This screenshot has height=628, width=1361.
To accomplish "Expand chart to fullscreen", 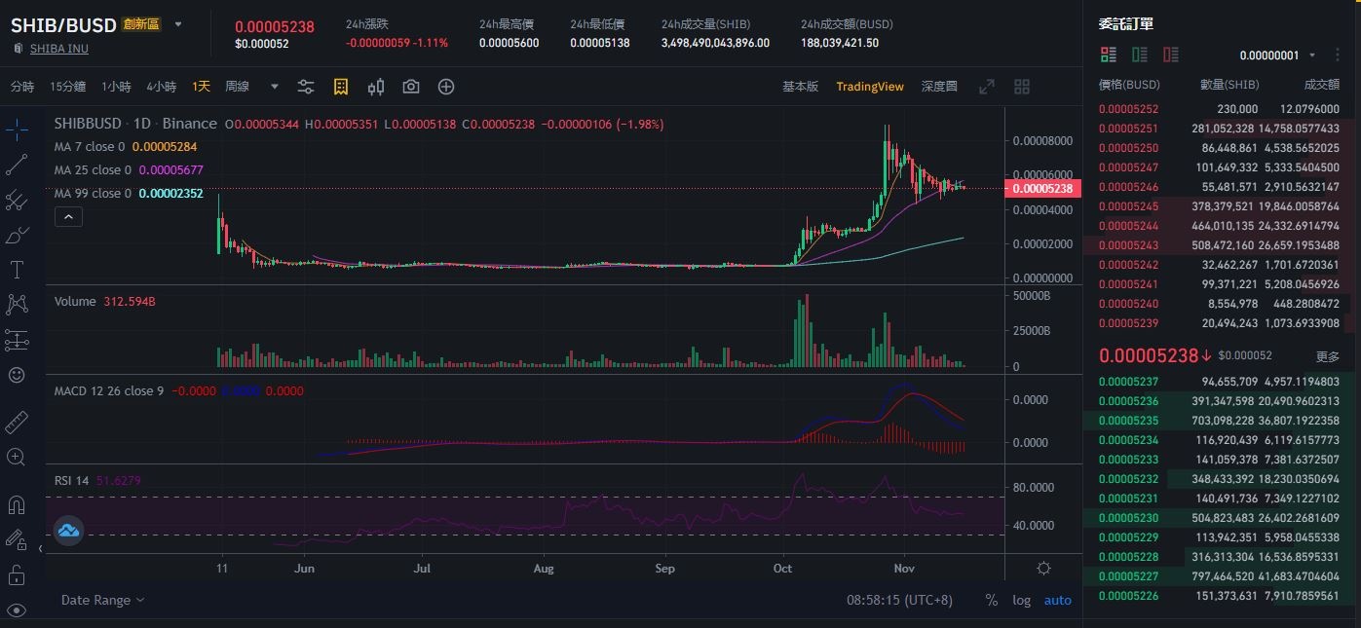I will pos(987,87).
